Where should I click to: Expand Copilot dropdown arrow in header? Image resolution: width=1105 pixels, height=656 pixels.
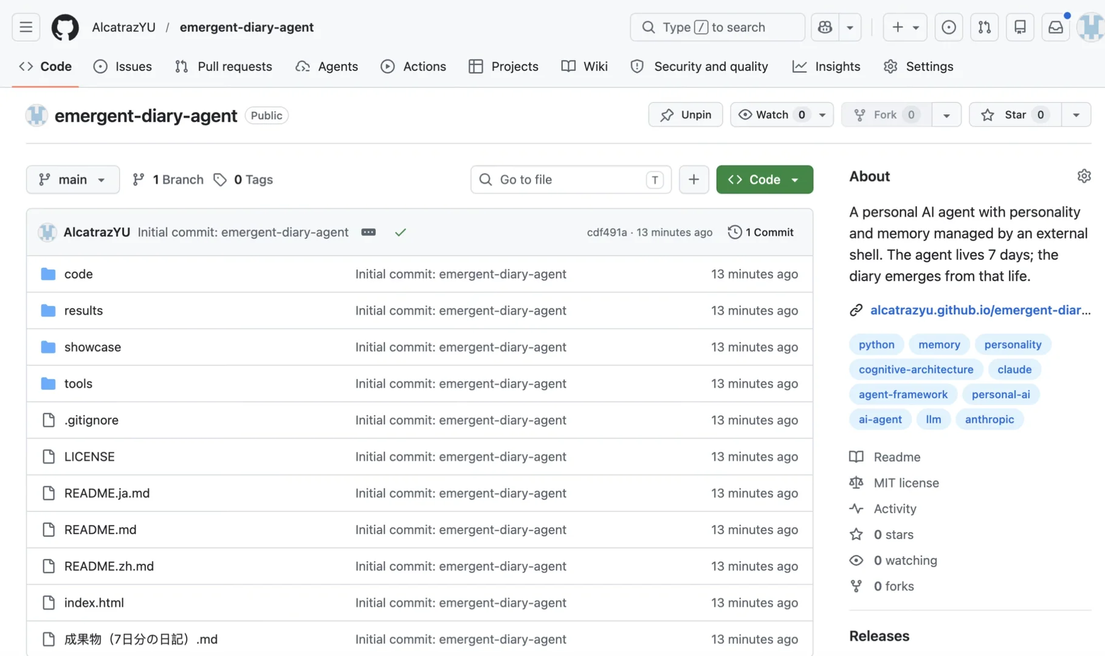click(x=850, y=27)
